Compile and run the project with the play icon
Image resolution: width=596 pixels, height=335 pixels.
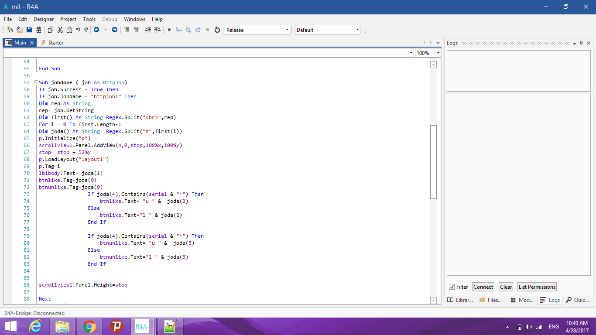[x=169, y=29]
